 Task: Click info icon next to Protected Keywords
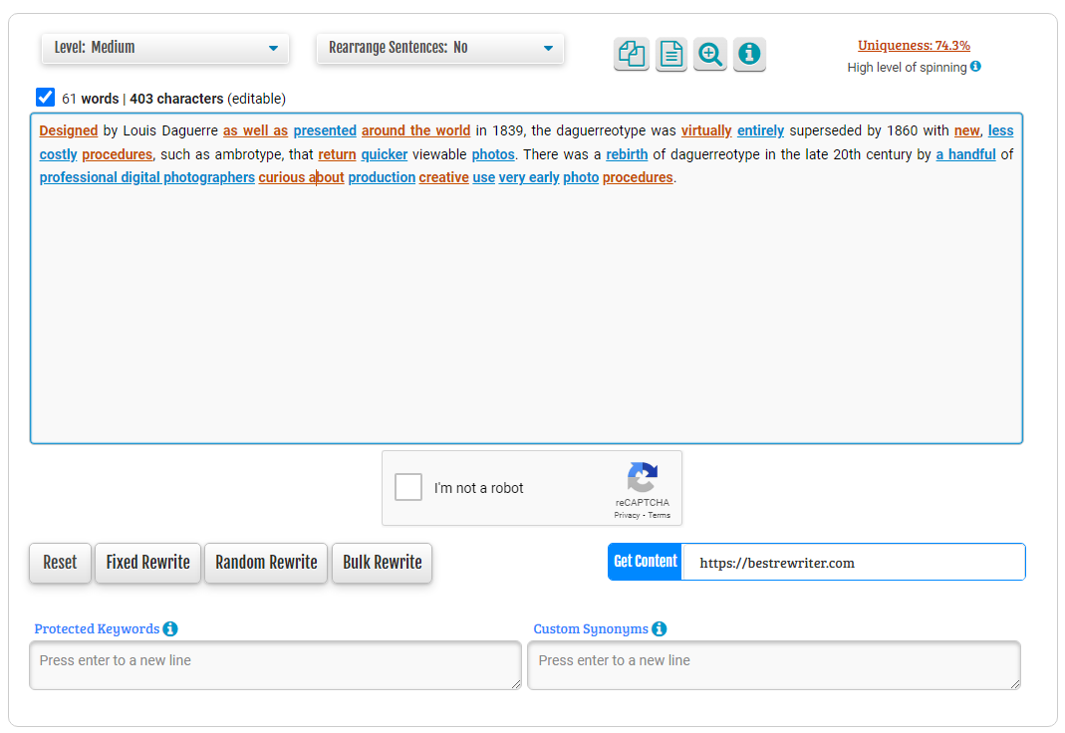point(170,628)
